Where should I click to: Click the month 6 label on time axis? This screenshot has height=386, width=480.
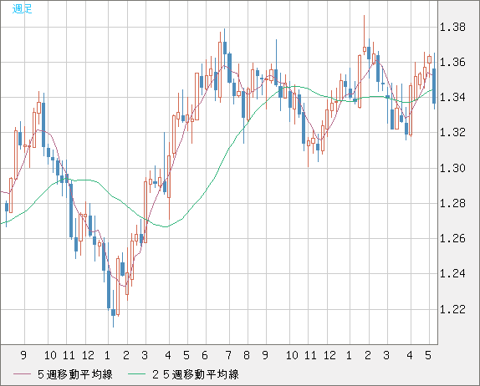205,355
